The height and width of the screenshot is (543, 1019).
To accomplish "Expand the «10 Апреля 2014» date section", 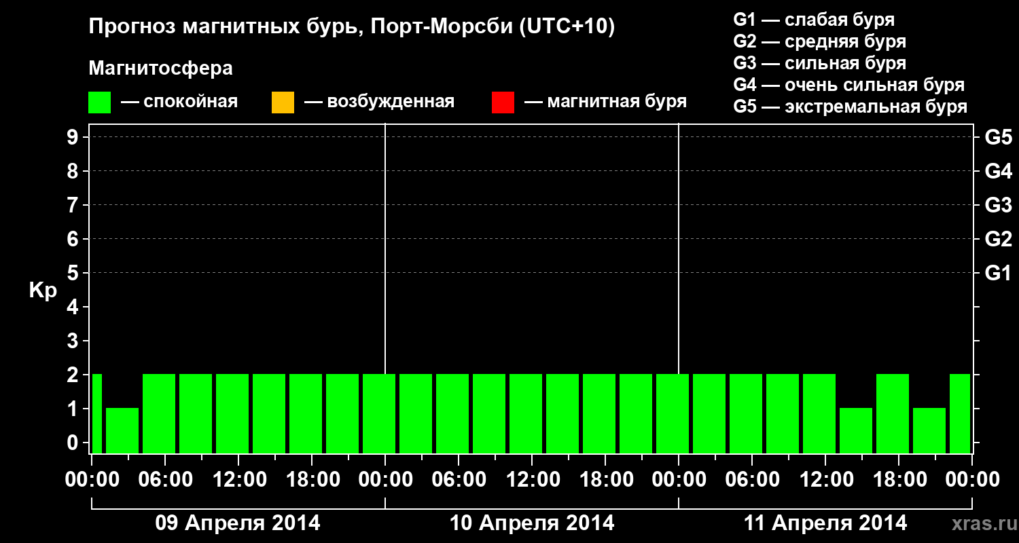I will click(532, 523).
